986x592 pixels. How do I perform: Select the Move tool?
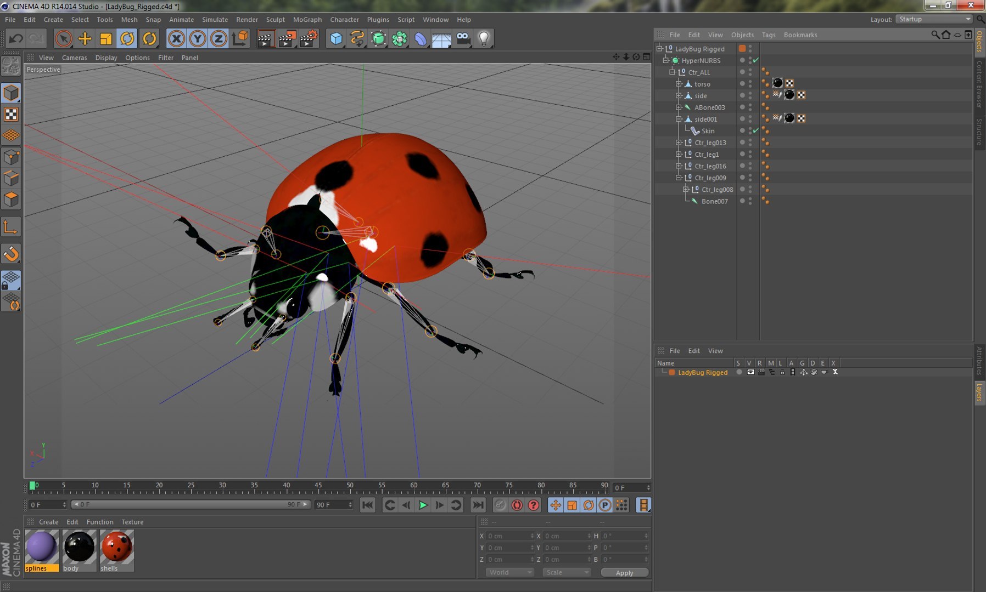coord(85,38)
